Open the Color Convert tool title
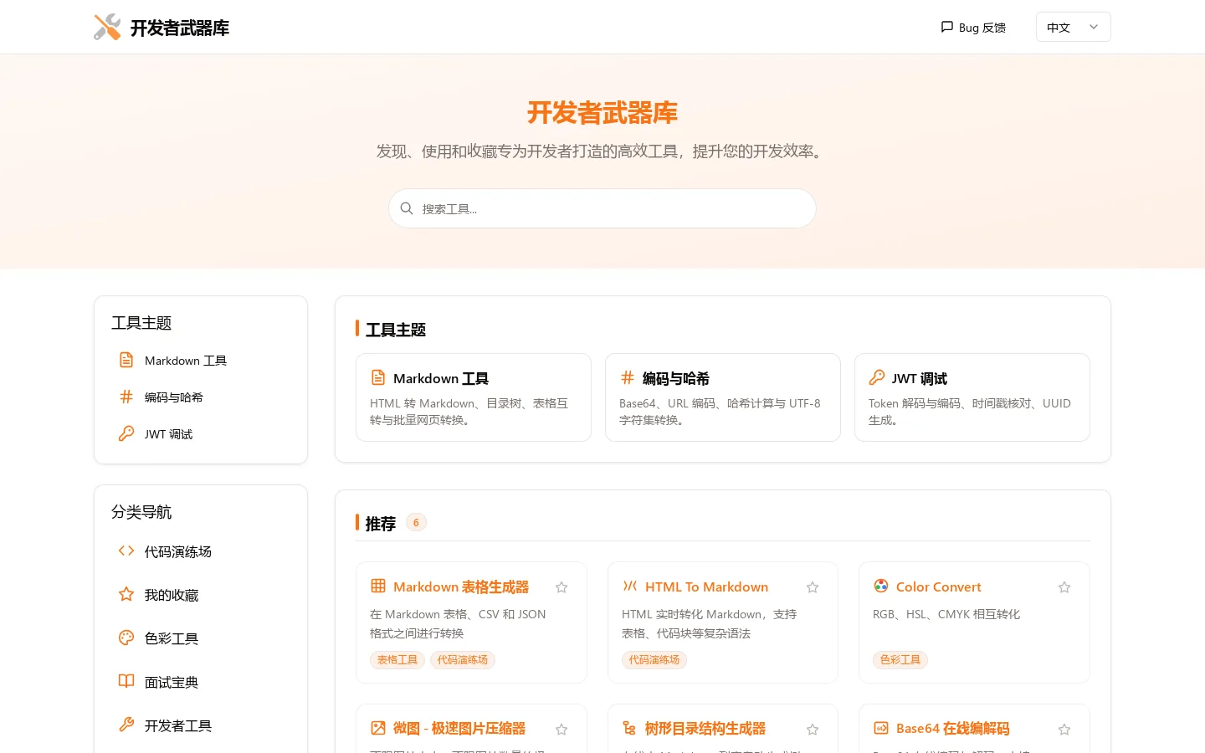The height and width of the screenshot is (753, 1205). pos(939,587)
